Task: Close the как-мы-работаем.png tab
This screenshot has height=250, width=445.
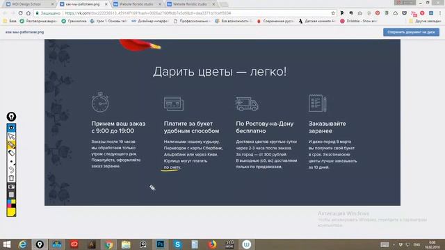Action: point(106,4)
